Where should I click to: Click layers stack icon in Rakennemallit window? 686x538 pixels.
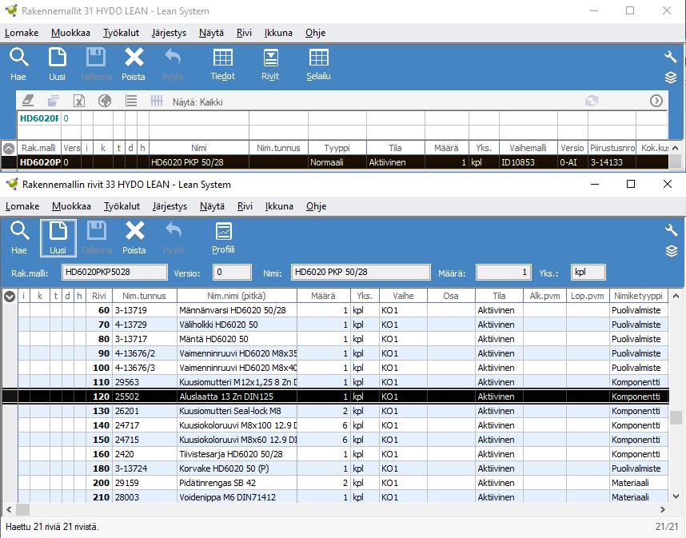click(671, 78)
